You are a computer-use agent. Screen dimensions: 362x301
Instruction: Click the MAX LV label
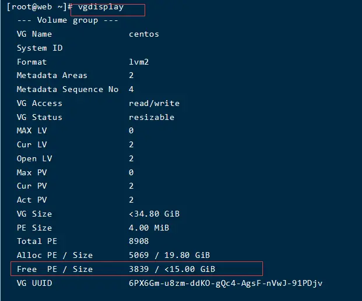(32, 131)
